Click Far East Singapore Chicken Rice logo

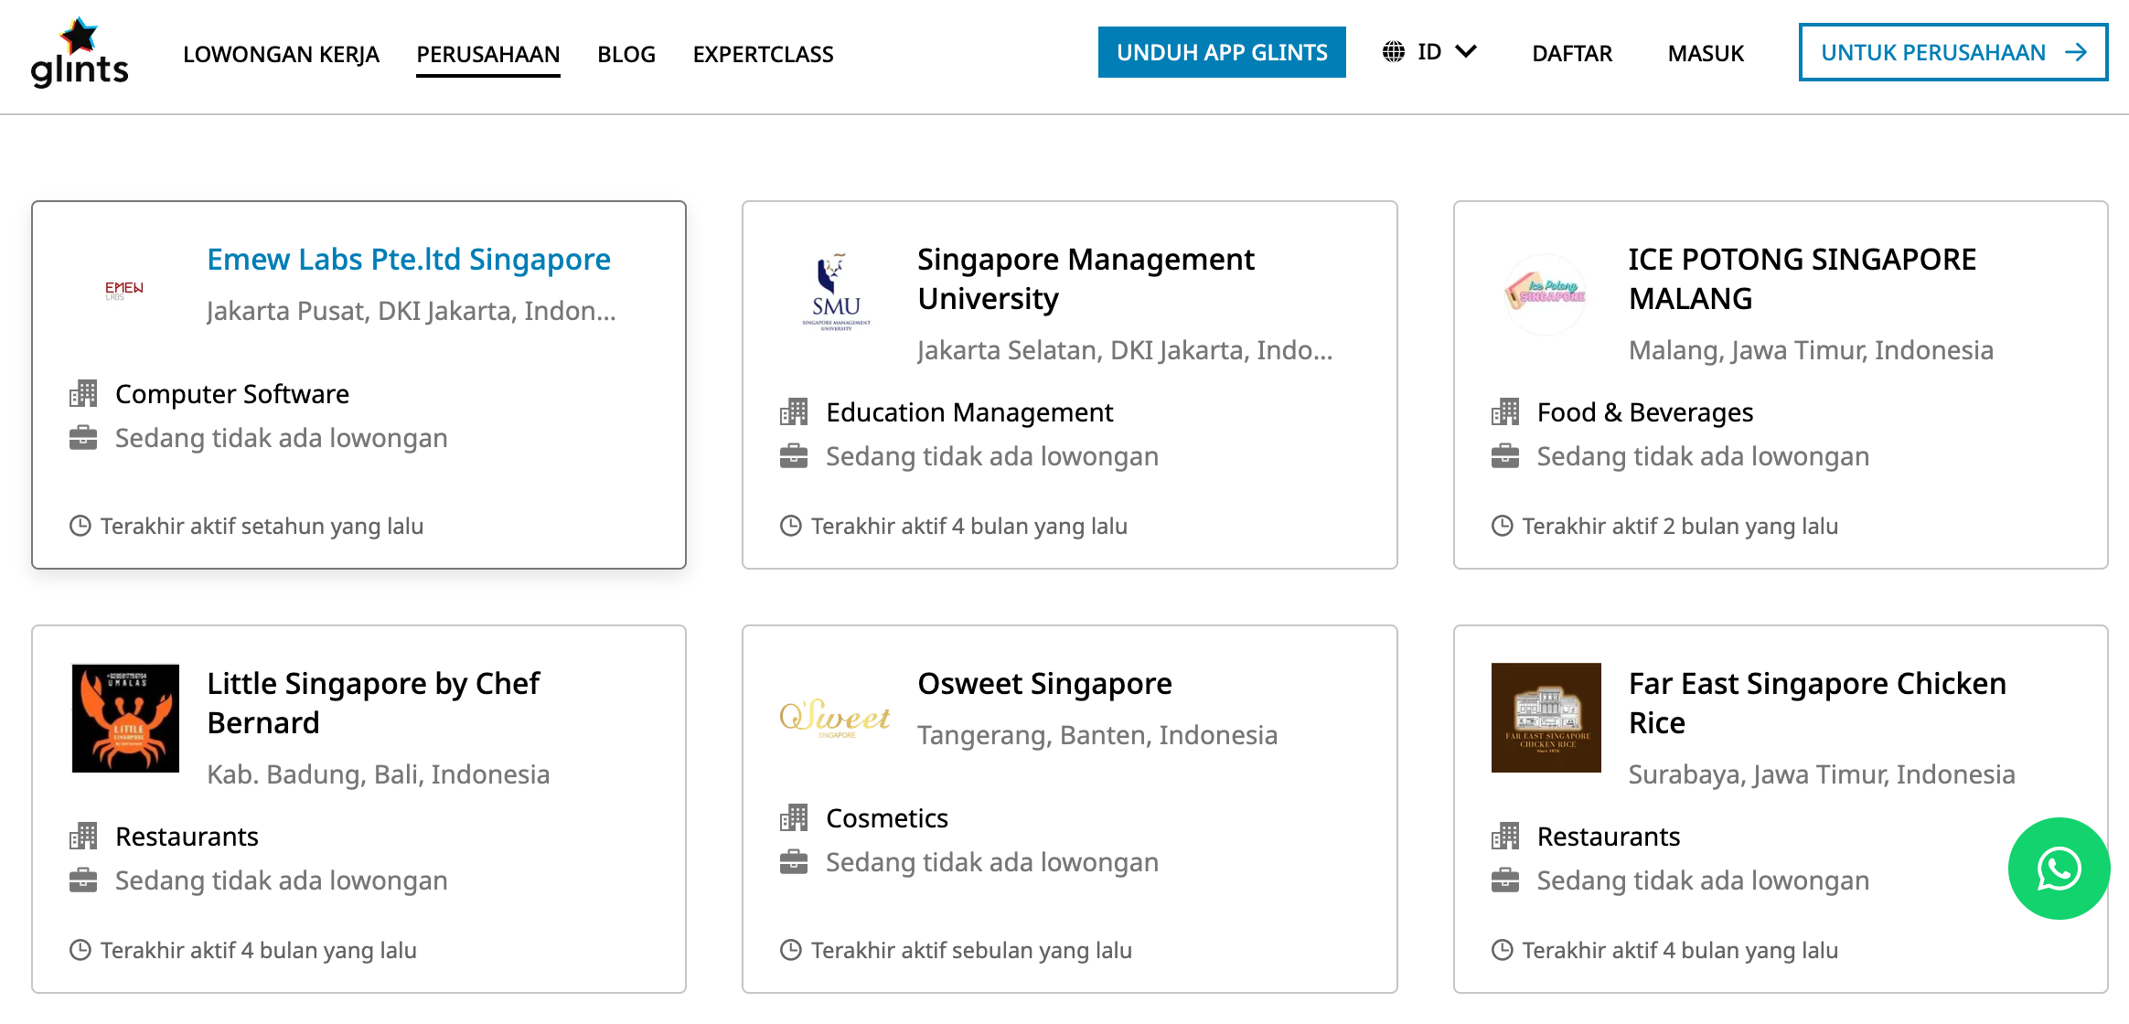click(1546, 718)
